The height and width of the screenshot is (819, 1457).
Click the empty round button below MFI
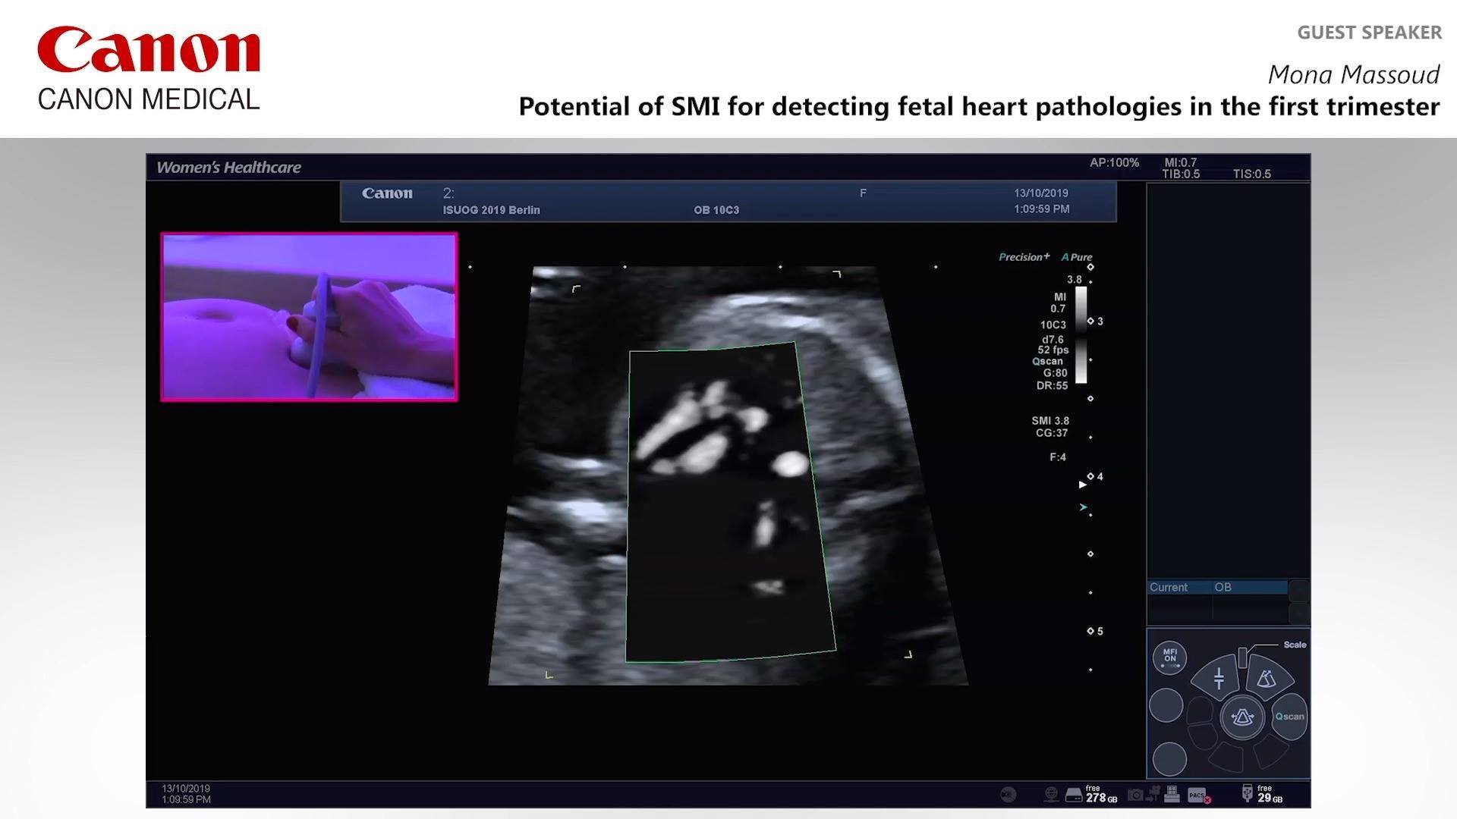click(x=1166, y=705)
